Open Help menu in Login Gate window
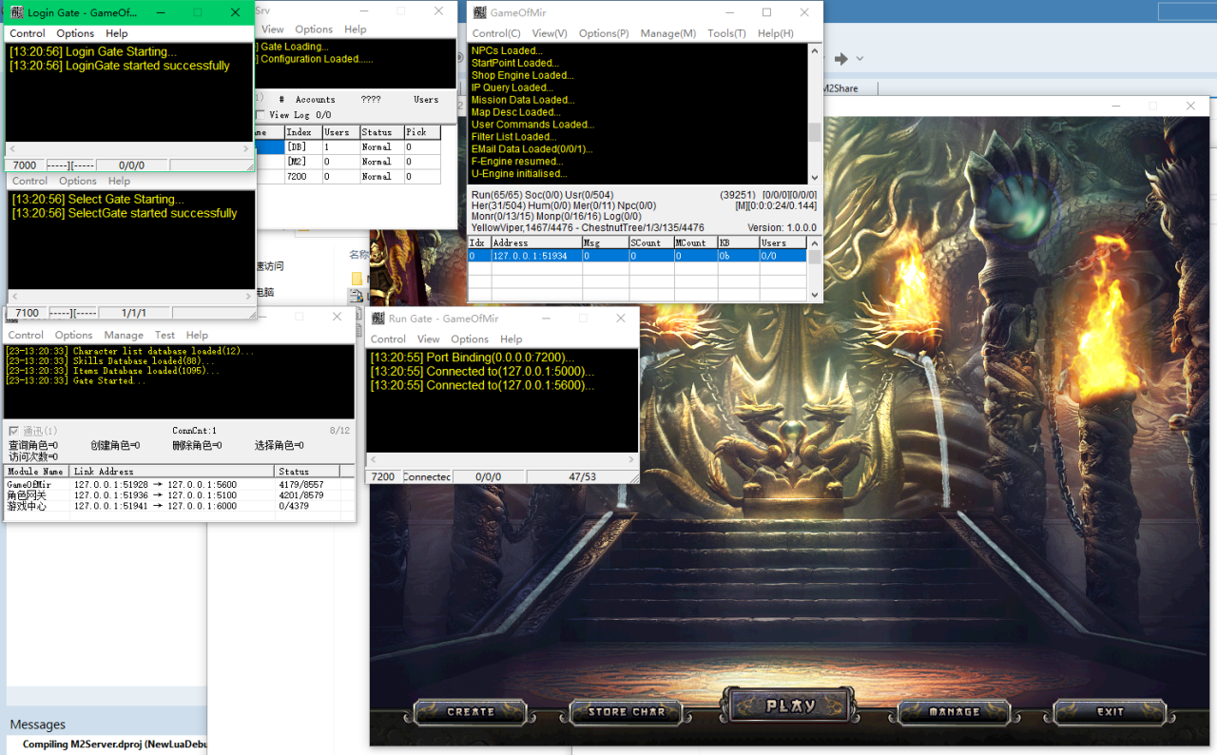Image resolution: width=1217 pixels, height=755 pixels. pyautogui.click(x=117, y=33)
